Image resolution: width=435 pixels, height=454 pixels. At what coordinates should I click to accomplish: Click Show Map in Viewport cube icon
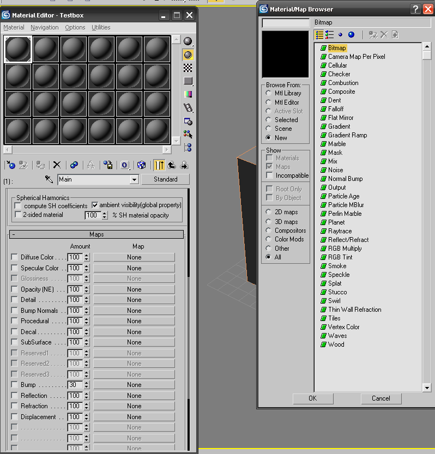pos(141,165)
